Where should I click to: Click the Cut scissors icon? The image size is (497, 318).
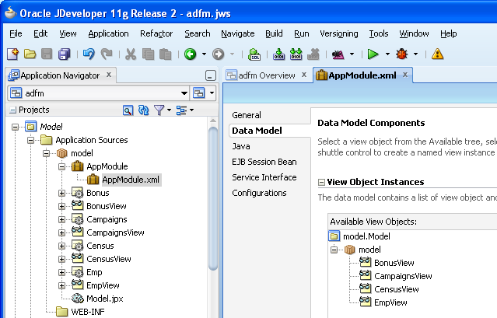130,54
